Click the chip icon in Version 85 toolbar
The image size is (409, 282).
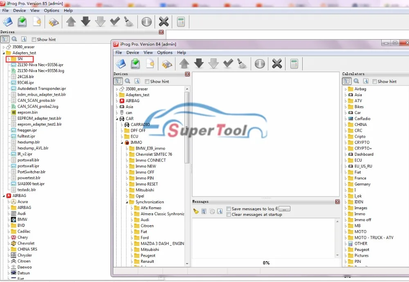pos(54,22)
